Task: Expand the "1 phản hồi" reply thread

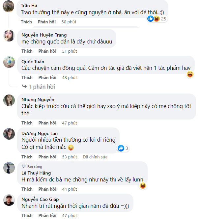Action: [39, 87]
